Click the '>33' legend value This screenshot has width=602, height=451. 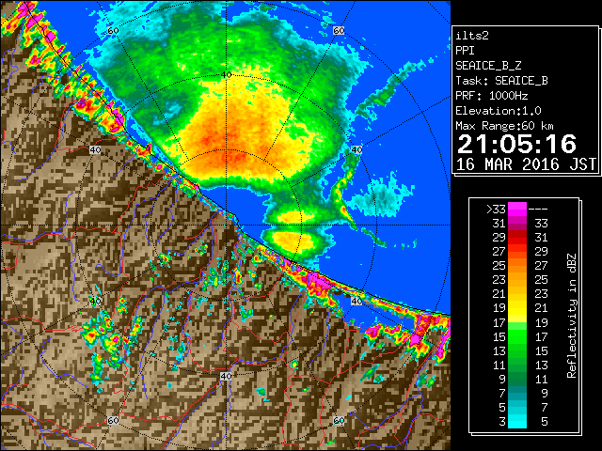[496, 210]
